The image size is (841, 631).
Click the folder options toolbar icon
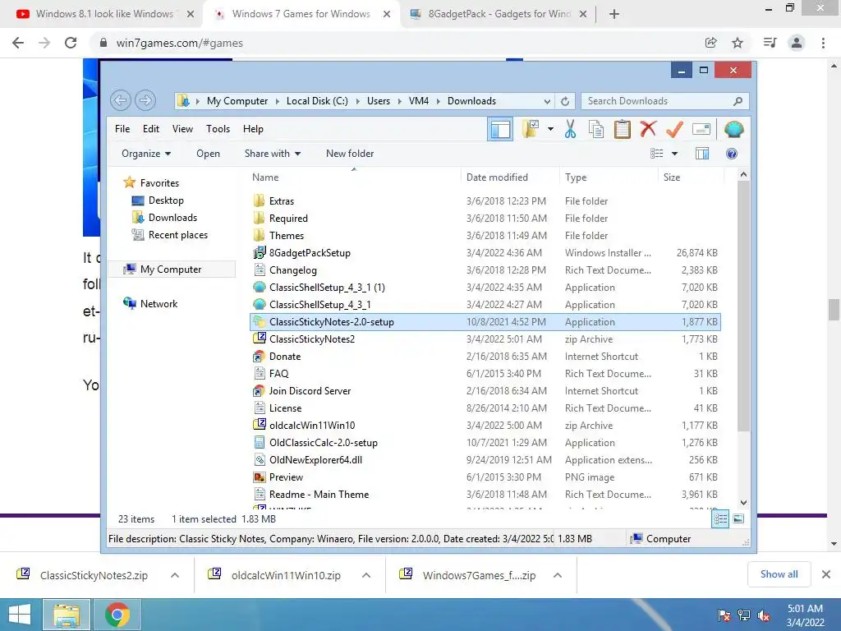click(531, 129)
